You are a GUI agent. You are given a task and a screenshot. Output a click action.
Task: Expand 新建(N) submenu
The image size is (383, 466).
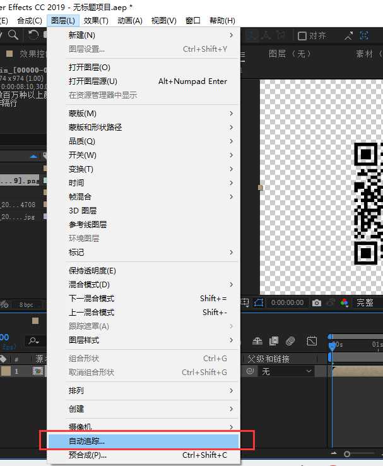(144, 35)
